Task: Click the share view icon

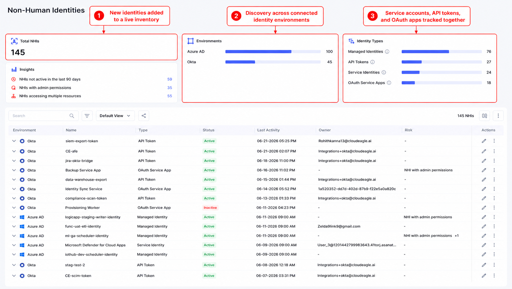Action: (x=144, y=116)
